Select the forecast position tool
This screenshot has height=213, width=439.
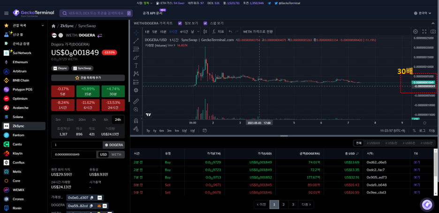(x=136, y=82)
